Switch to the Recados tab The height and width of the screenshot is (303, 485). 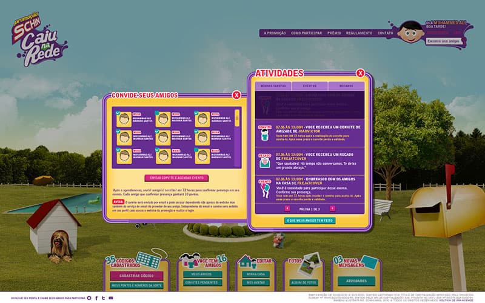click(x=346, y=87)
